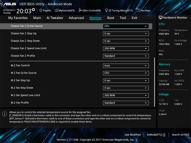191x143 pixels.
Task: Open MyFavorite(F3) list icon
Action: 57,10
